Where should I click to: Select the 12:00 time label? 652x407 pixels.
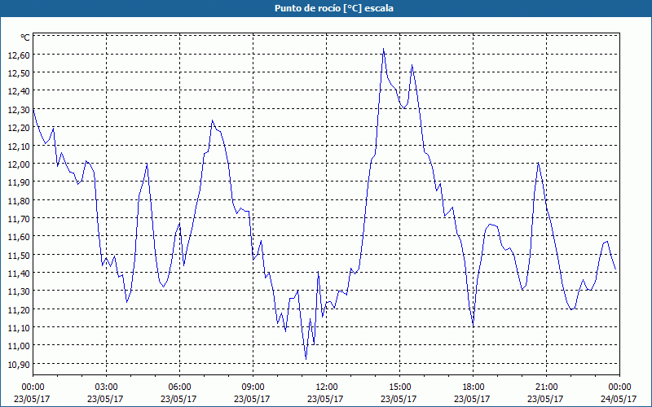point(327,387)
